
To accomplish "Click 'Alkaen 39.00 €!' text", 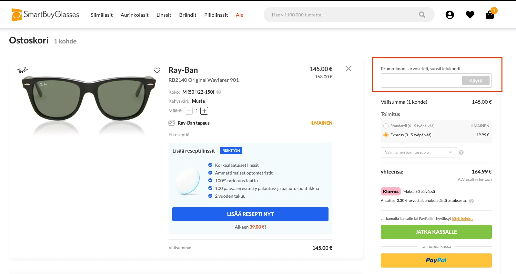I will click(250, 227).
